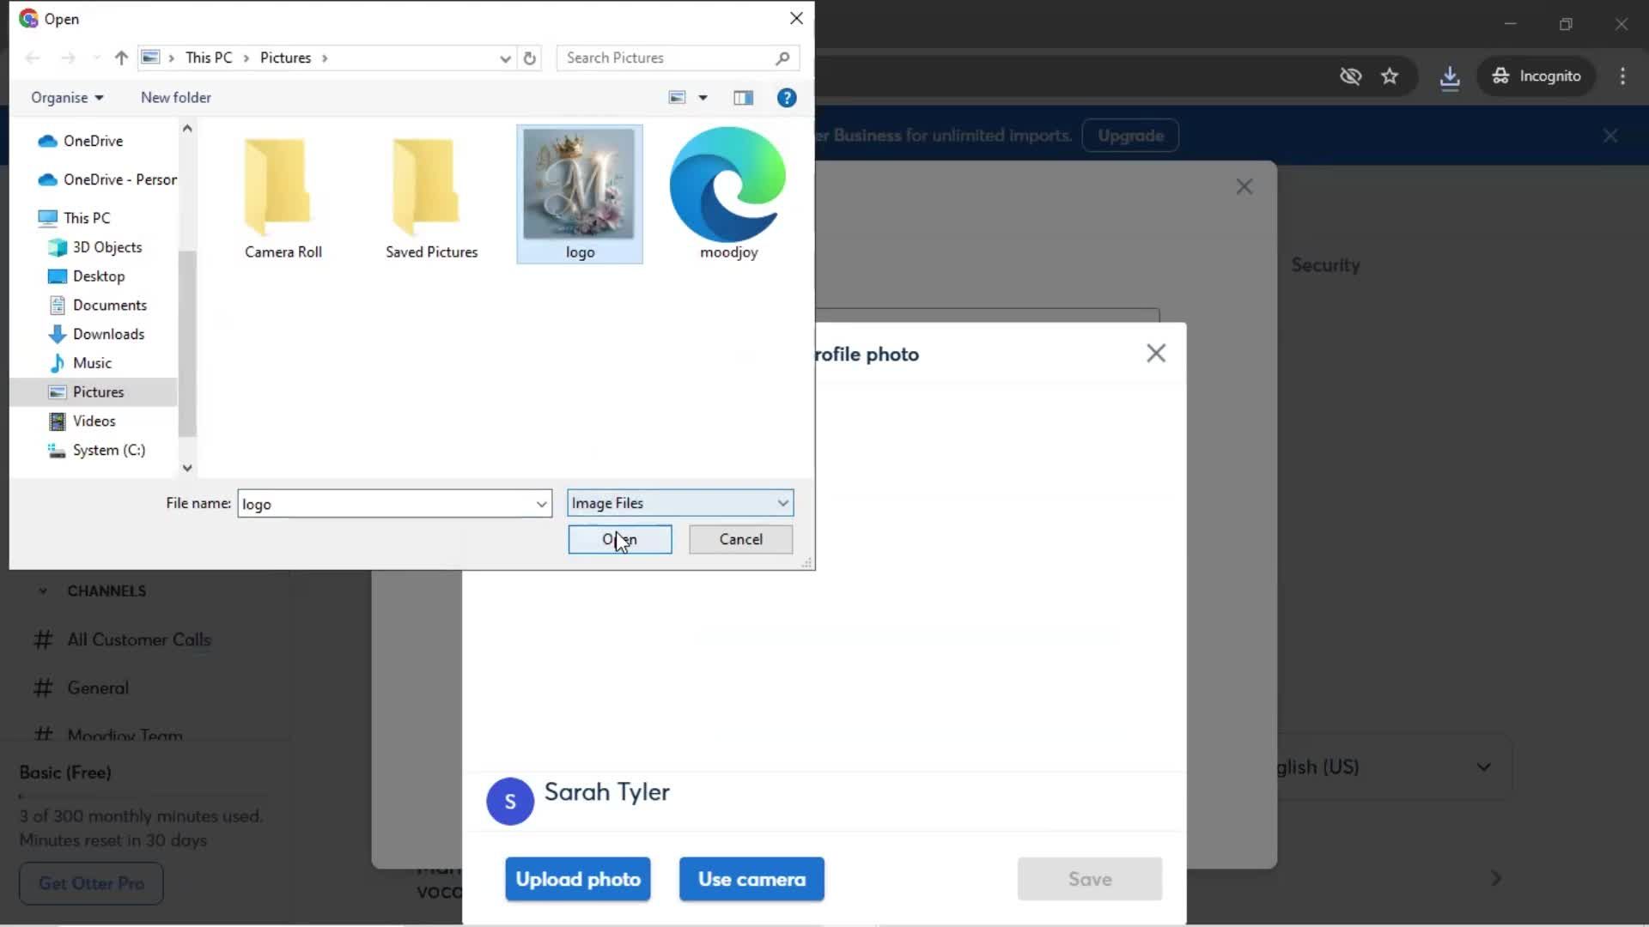Create a New folder
The height and width of the screenshot is (927, 1649).
click(x=176, y=98)
